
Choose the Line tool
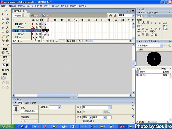(3, 23)
